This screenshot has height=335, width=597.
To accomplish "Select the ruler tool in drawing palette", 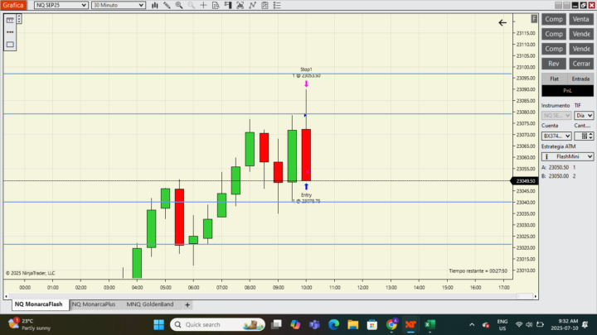I will (x=10, y=20).
